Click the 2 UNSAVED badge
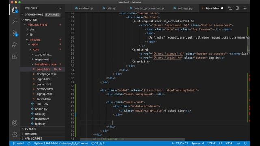The image size is (260, 146). 52,15
